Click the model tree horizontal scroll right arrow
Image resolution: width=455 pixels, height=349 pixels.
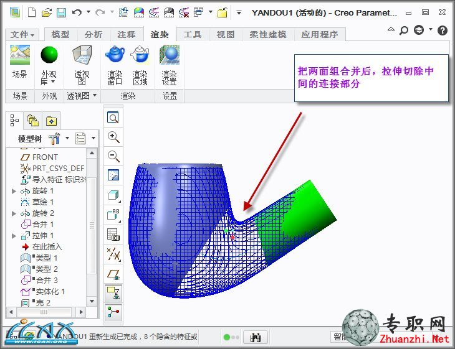click(x=81, y=312)
